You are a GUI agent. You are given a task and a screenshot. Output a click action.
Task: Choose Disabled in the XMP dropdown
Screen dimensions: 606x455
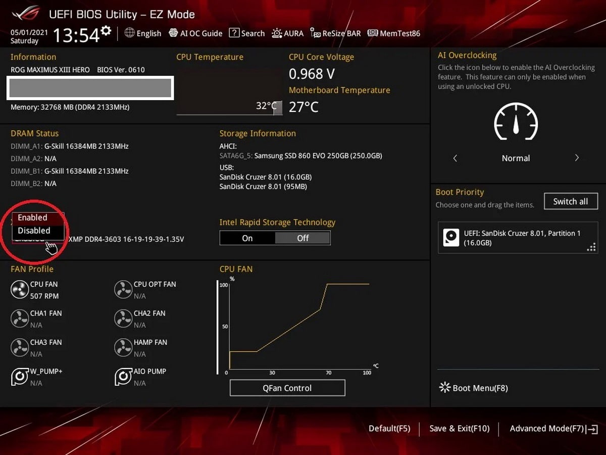point(34,231)
